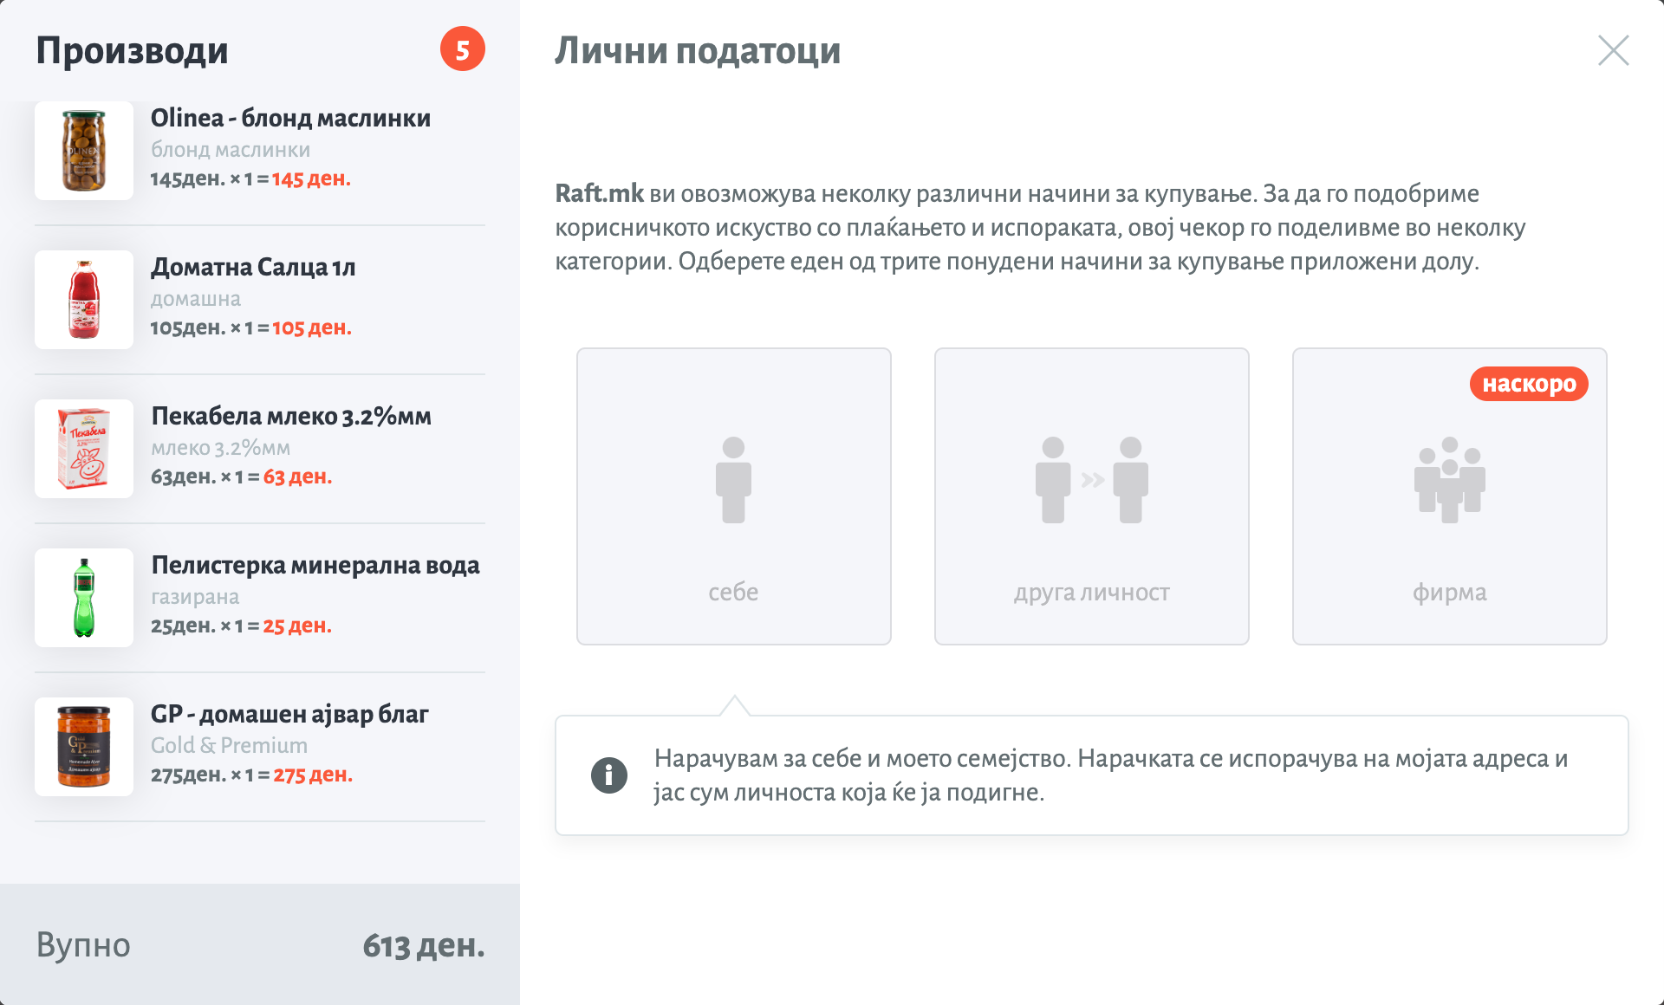
Task: Click the 63 ден. price total
Action: point(297,477)
